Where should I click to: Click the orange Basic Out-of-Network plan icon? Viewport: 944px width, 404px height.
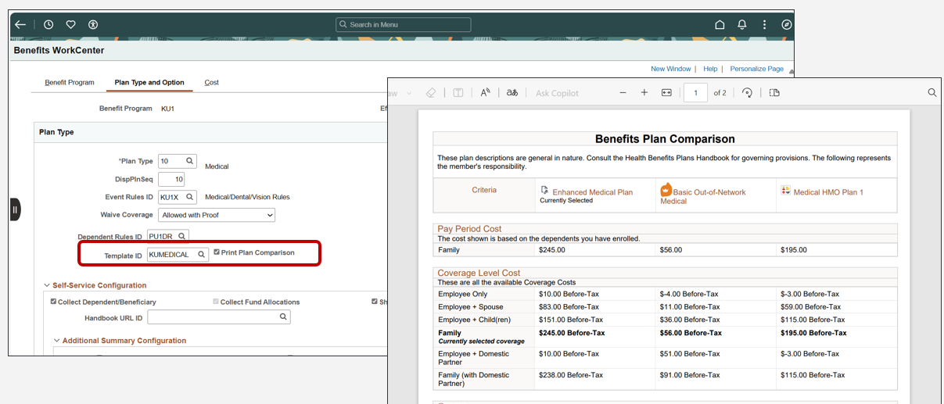coord(666,190)
